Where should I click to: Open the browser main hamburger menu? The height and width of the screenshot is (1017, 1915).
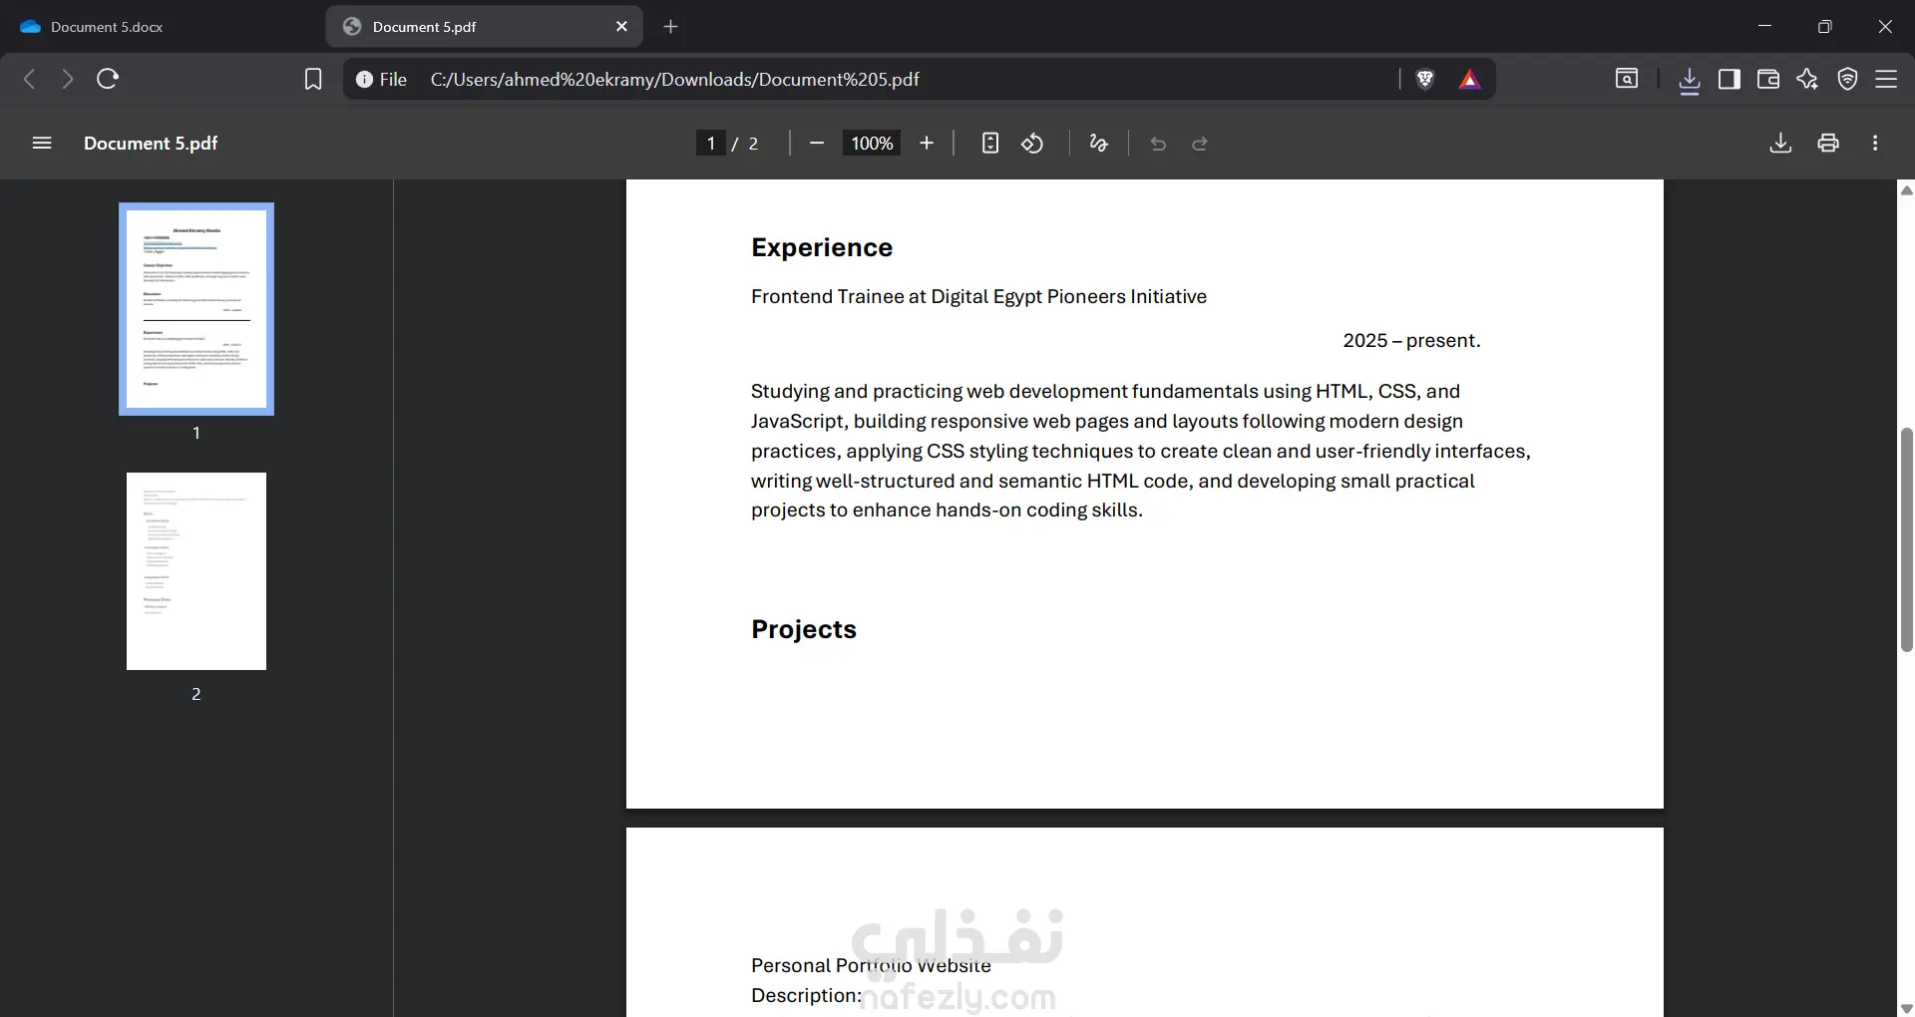pyautogui.click(x=1886, y=79)
